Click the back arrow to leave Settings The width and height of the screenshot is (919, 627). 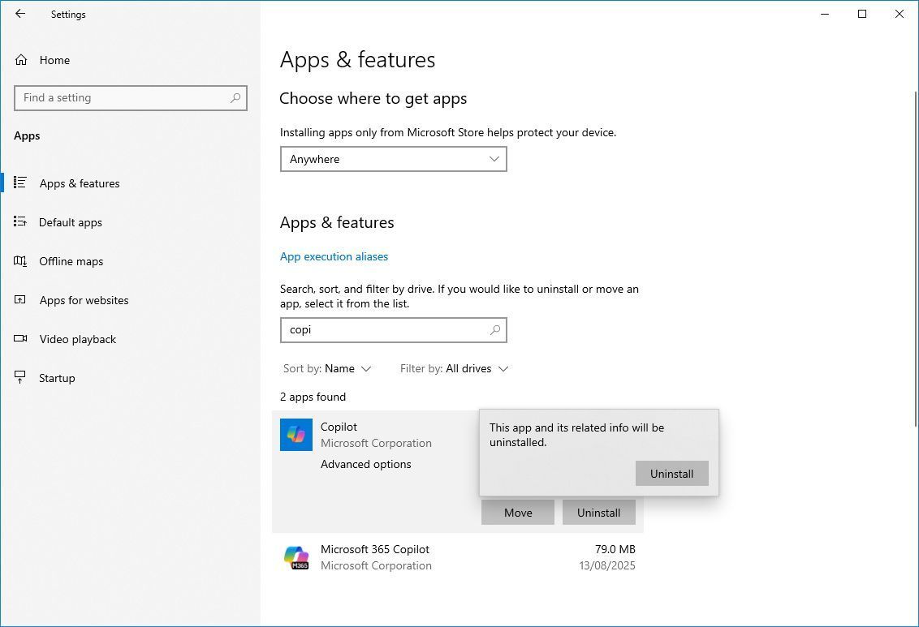point(19,14)
